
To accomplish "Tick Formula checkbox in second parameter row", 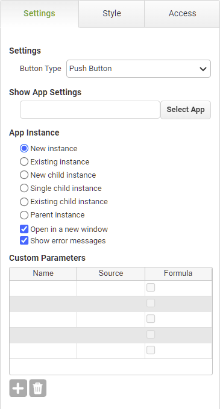I will click(151, 303).
